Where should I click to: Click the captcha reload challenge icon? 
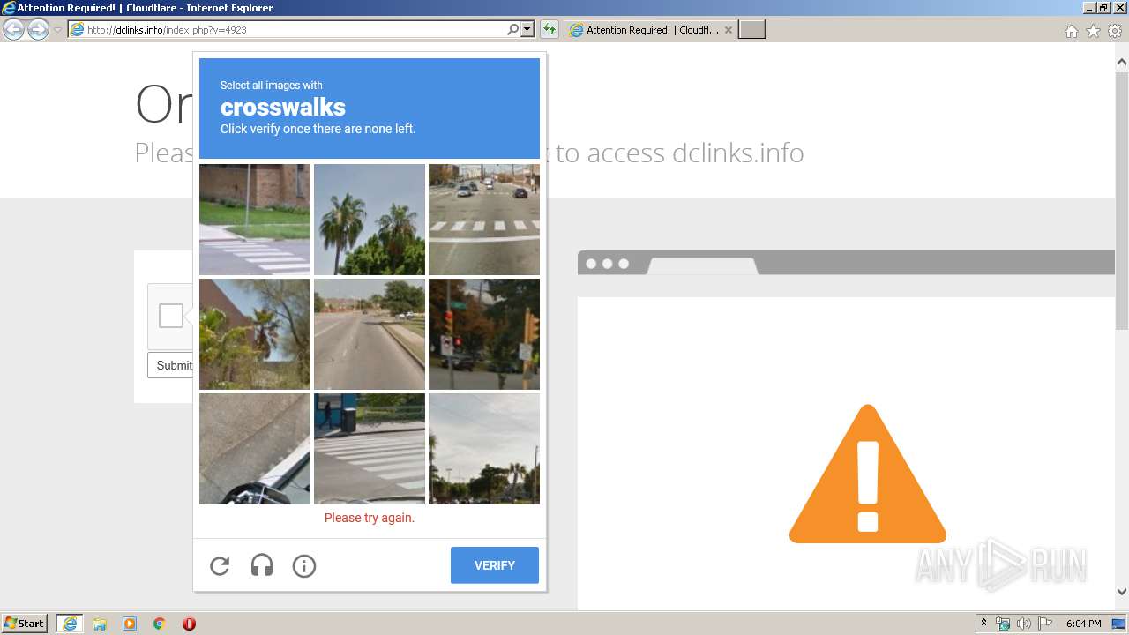[x=220, y=566]
